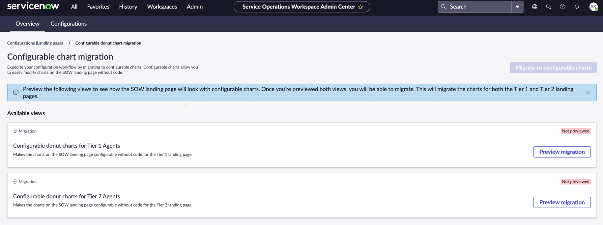Screen dimensions: 603x225
Task: Click Migrate to configurable charts button
Action: [x=553, y=68]
